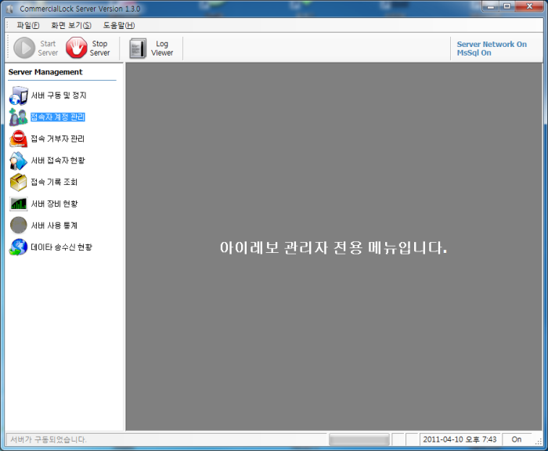Select the 데이타 송수신 현황 label
Viewport: 548px width, 451px height.
coord(62,247)
